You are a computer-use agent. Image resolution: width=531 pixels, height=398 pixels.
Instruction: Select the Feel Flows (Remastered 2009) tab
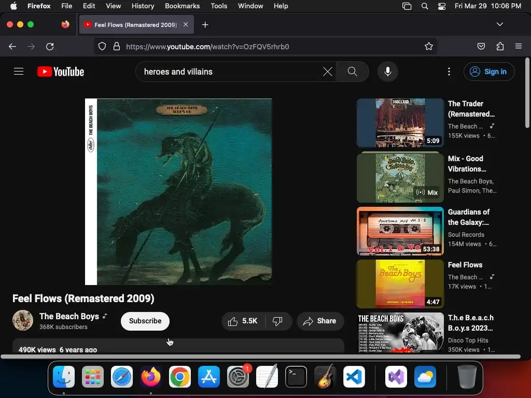click(x=136, y=24)
